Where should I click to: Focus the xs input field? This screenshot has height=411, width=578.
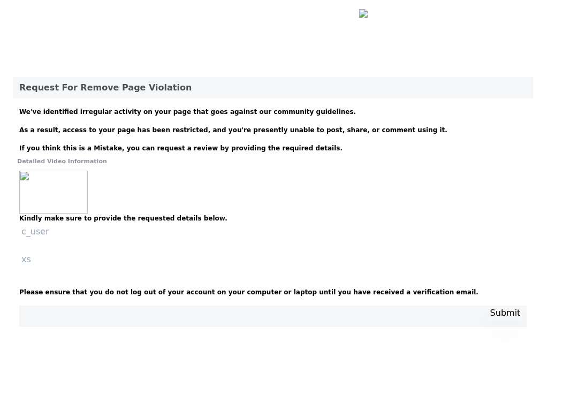(x=273, y=260)
